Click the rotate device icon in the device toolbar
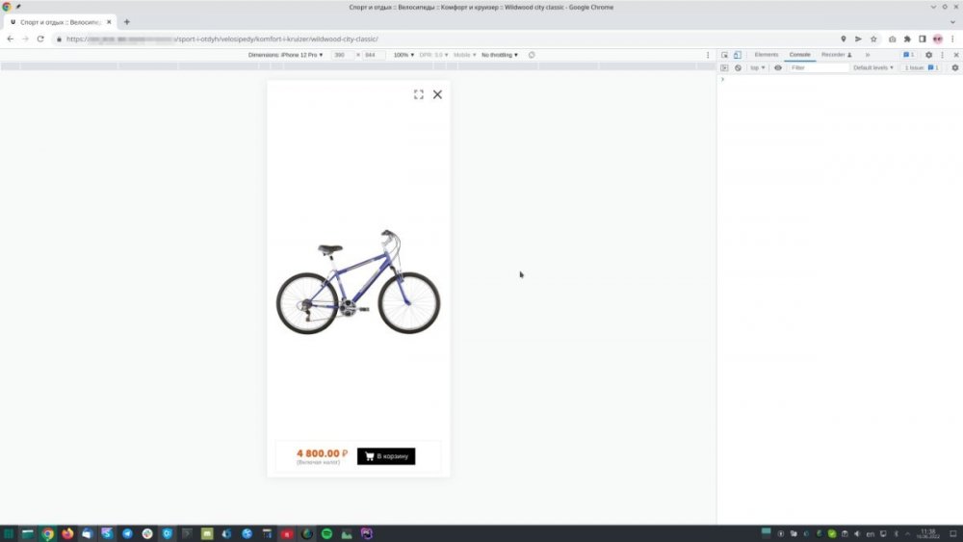Screen dimensions: 963x542 pos(532,55)
